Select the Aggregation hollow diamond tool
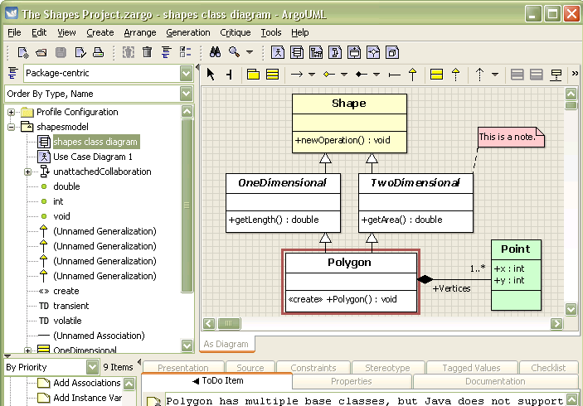Screen dimensions: 583x406 click(x=329, y=75)
